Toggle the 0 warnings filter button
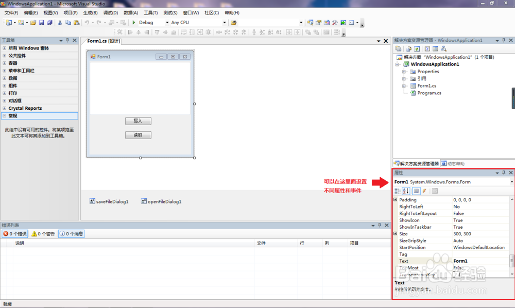Image resolution: width=515 pixels, height=308 pixels. point(43,233)
